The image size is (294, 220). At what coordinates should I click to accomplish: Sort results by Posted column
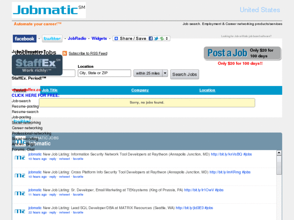[20, 90]
